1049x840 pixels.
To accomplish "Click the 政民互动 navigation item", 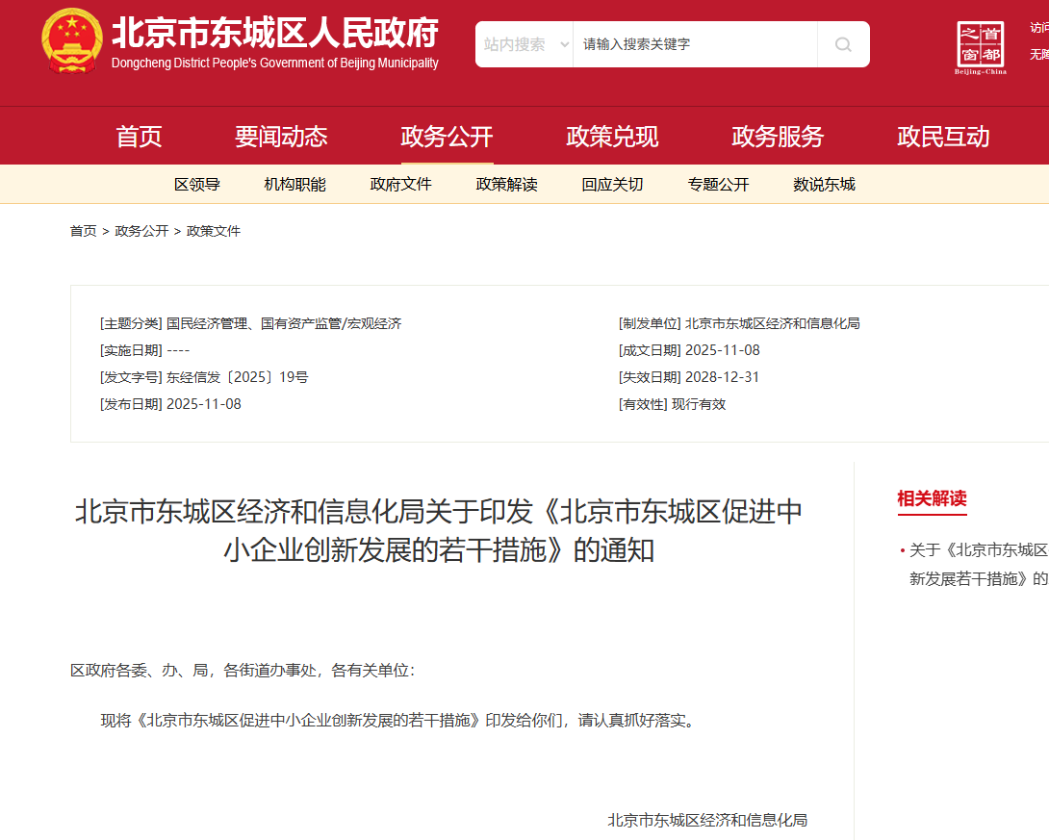I will coord(942,136).
